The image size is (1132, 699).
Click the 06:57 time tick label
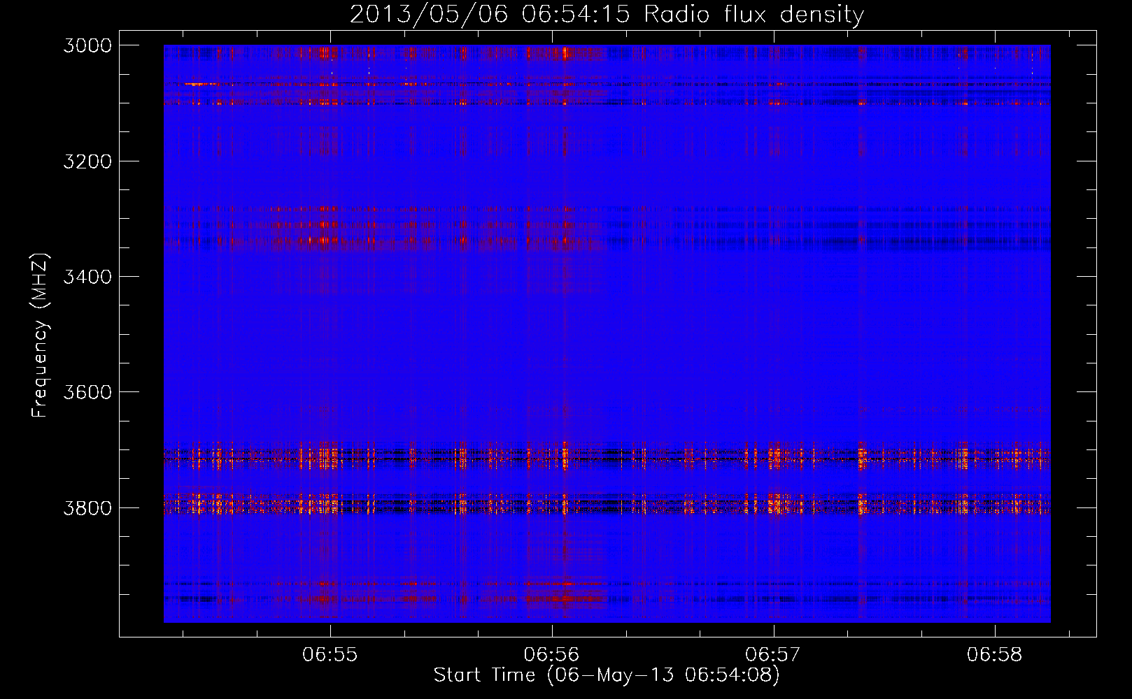[x=773, y=655]
